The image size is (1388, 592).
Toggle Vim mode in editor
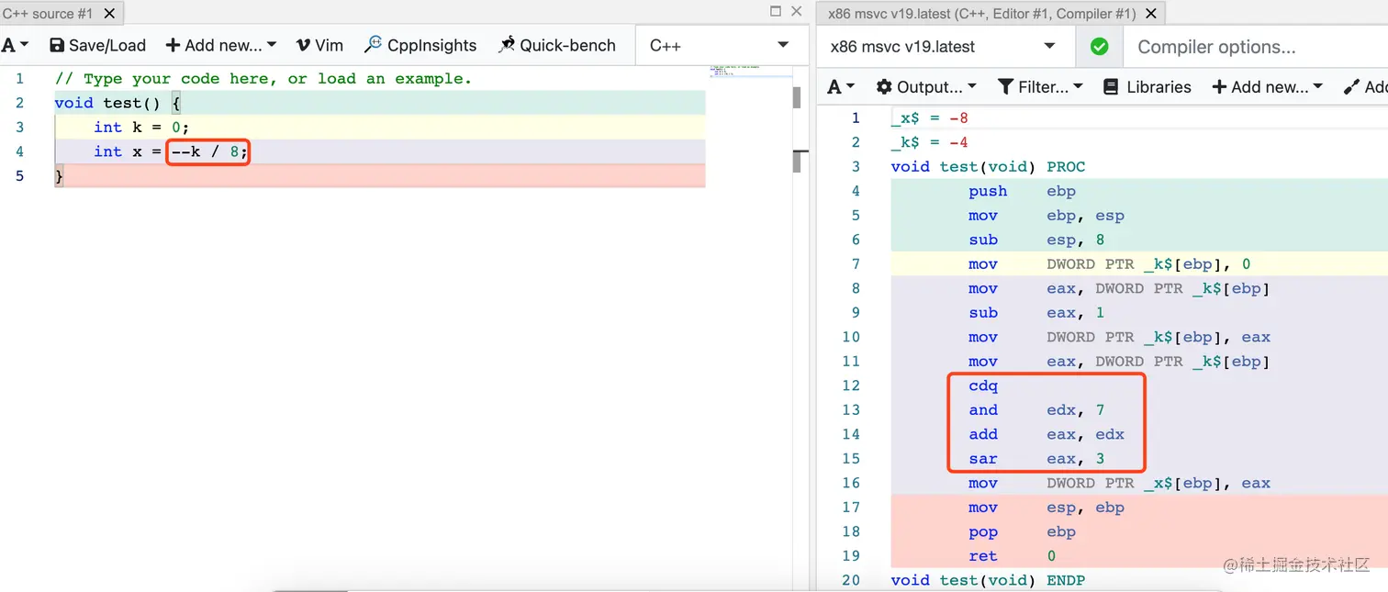(319, 45)
